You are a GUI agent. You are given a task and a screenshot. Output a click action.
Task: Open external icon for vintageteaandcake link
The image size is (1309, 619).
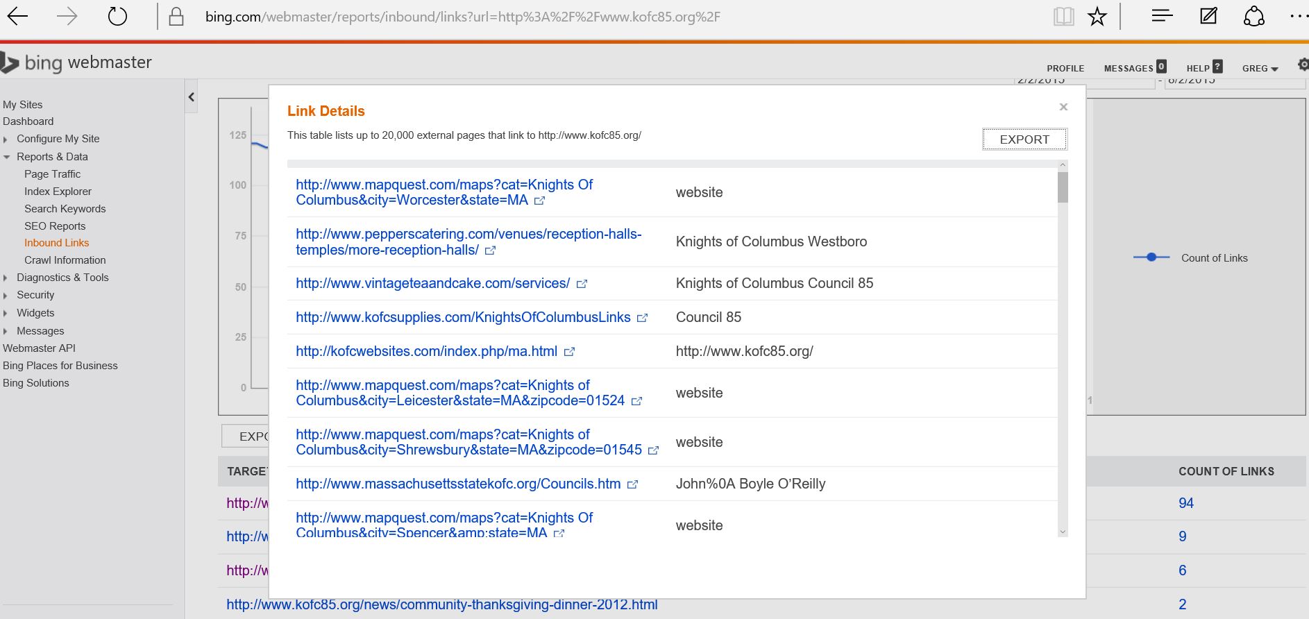[582, 284]
